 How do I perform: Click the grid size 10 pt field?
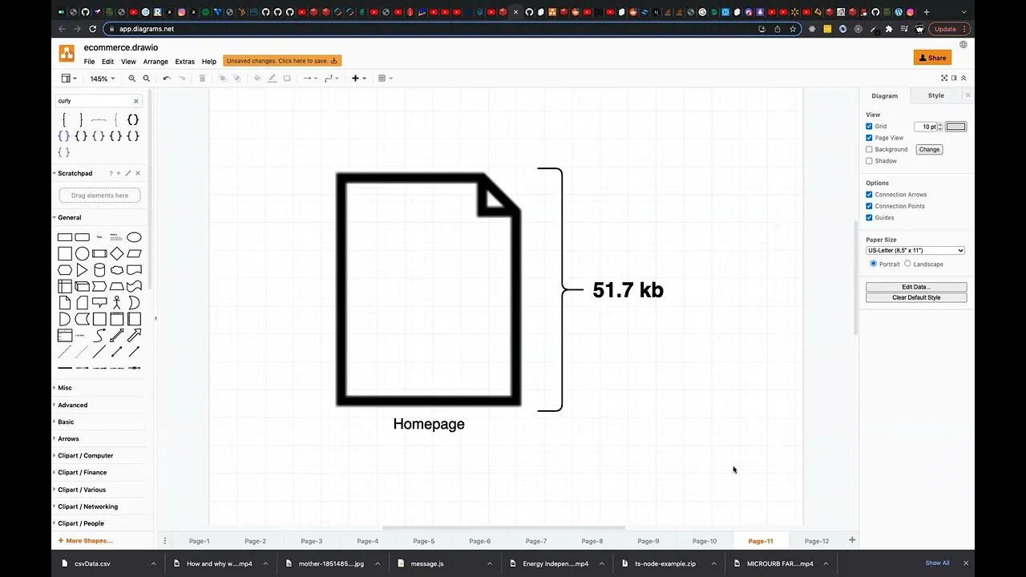tap(925, 127)
